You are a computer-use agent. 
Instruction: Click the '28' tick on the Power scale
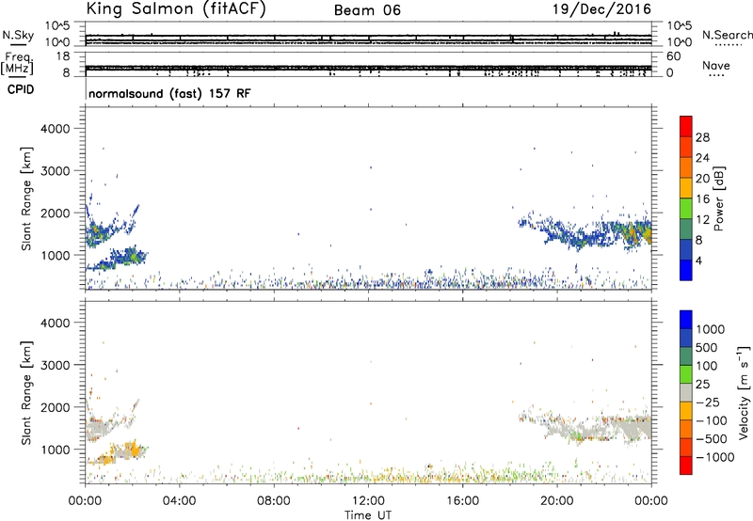coord(702,137)
